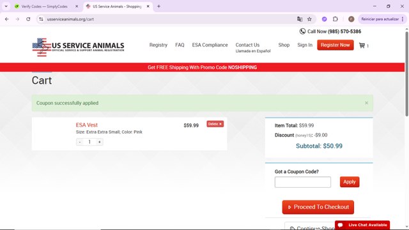
Task: Click the phone icon beside Call Now
Action: tap(302, 31)
